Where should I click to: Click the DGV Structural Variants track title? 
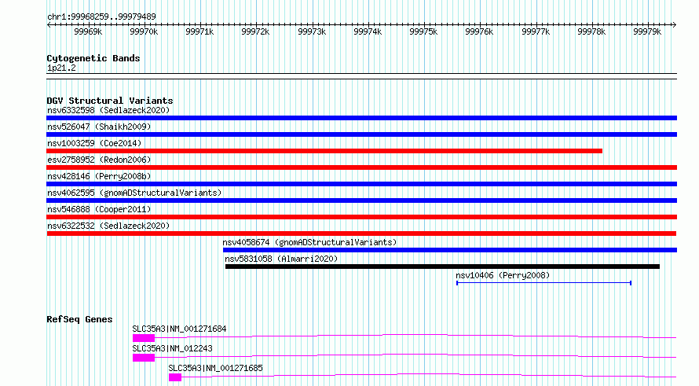pos(110,101)
